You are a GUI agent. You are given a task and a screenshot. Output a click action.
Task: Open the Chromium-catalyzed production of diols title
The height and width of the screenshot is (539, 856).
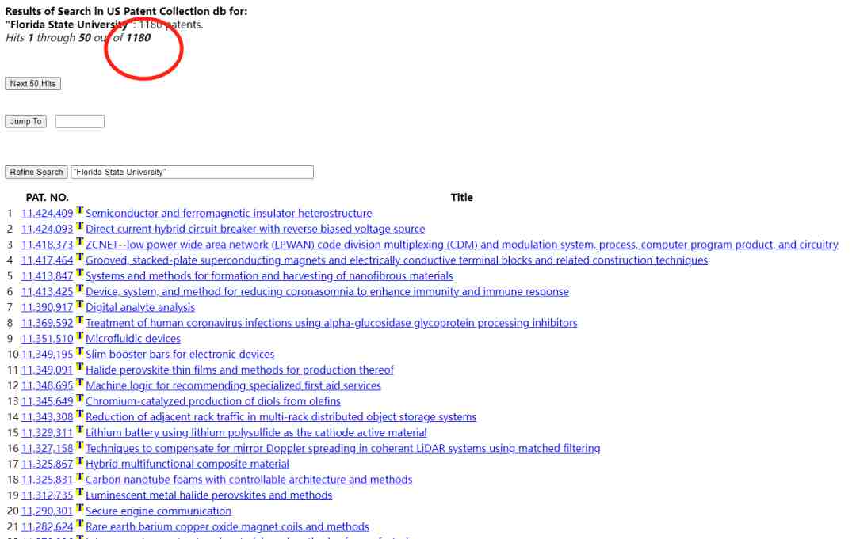[x=213, y=401]
